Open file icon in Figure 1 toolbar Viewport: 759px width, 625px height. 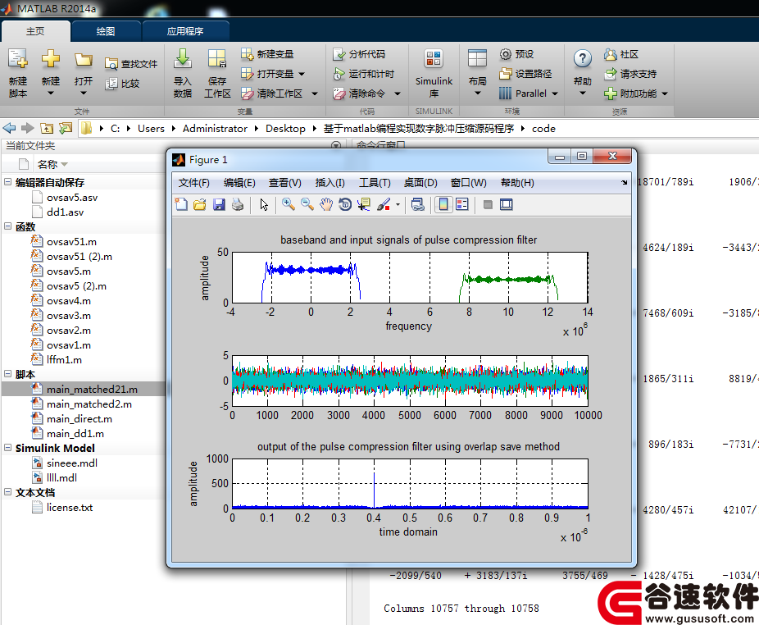point(199,204)
